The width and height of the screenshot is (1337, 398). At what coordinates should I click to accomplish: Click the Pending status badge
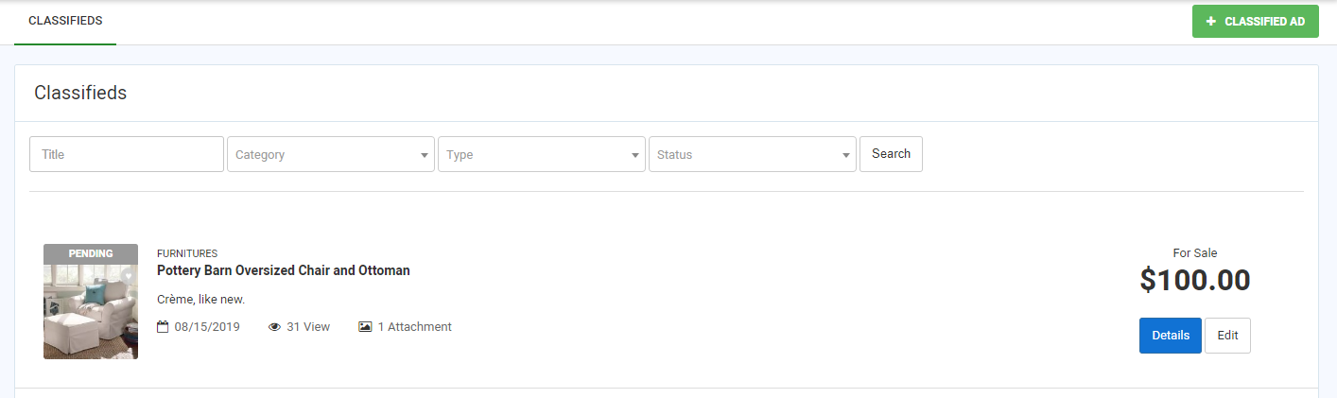pos(91,253)
